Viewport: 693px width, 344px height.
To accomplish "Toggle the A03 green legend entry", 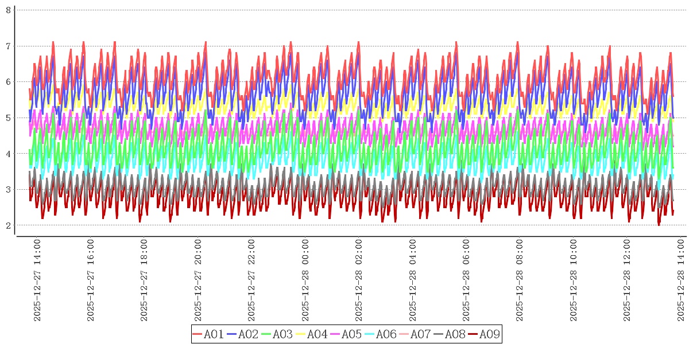I will pyautogui.click(x=277, y=334).
